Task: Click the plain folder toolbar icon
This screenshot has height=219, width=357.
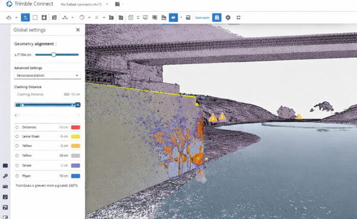Action: [111, 17]
